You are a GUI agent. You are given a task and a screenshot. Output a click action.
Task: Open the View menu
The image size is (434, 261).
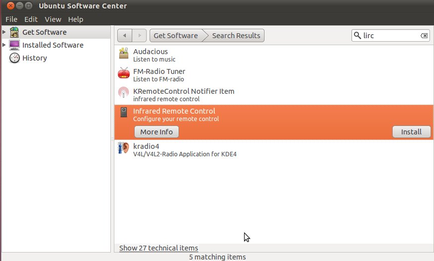[x=53, y=19]
